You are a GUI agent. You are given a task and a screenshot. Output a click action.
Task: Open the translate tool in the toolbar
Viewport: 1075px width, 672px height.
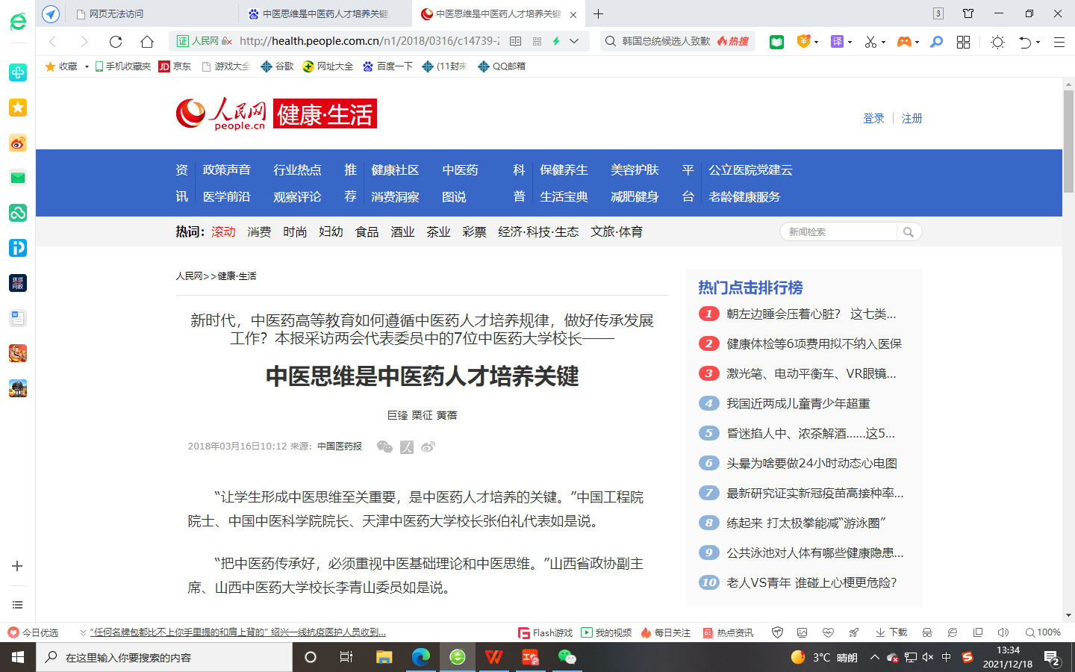click(x=837, y=42)
